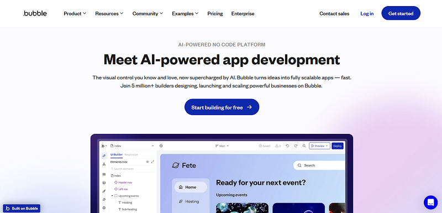Click the Preview button in editor

pos(319,146)
